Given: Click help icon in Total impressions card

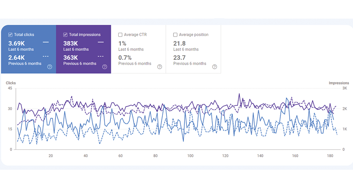Looking at the screenshot, I should click(105, 67).
